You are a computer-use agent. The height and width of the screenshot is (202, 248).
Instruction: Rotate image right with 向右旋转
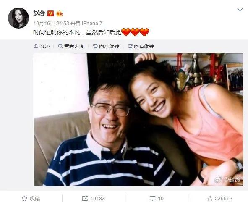[x=141, y=46]
